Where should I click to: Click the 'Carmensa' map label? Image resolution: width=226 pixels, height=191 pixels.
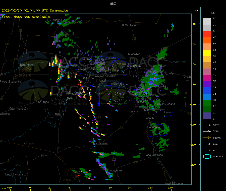154,127
